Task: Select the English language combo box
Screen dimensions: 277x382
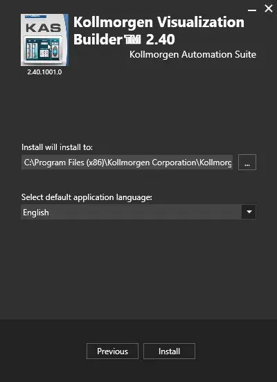Action: (x=138, y=212)
